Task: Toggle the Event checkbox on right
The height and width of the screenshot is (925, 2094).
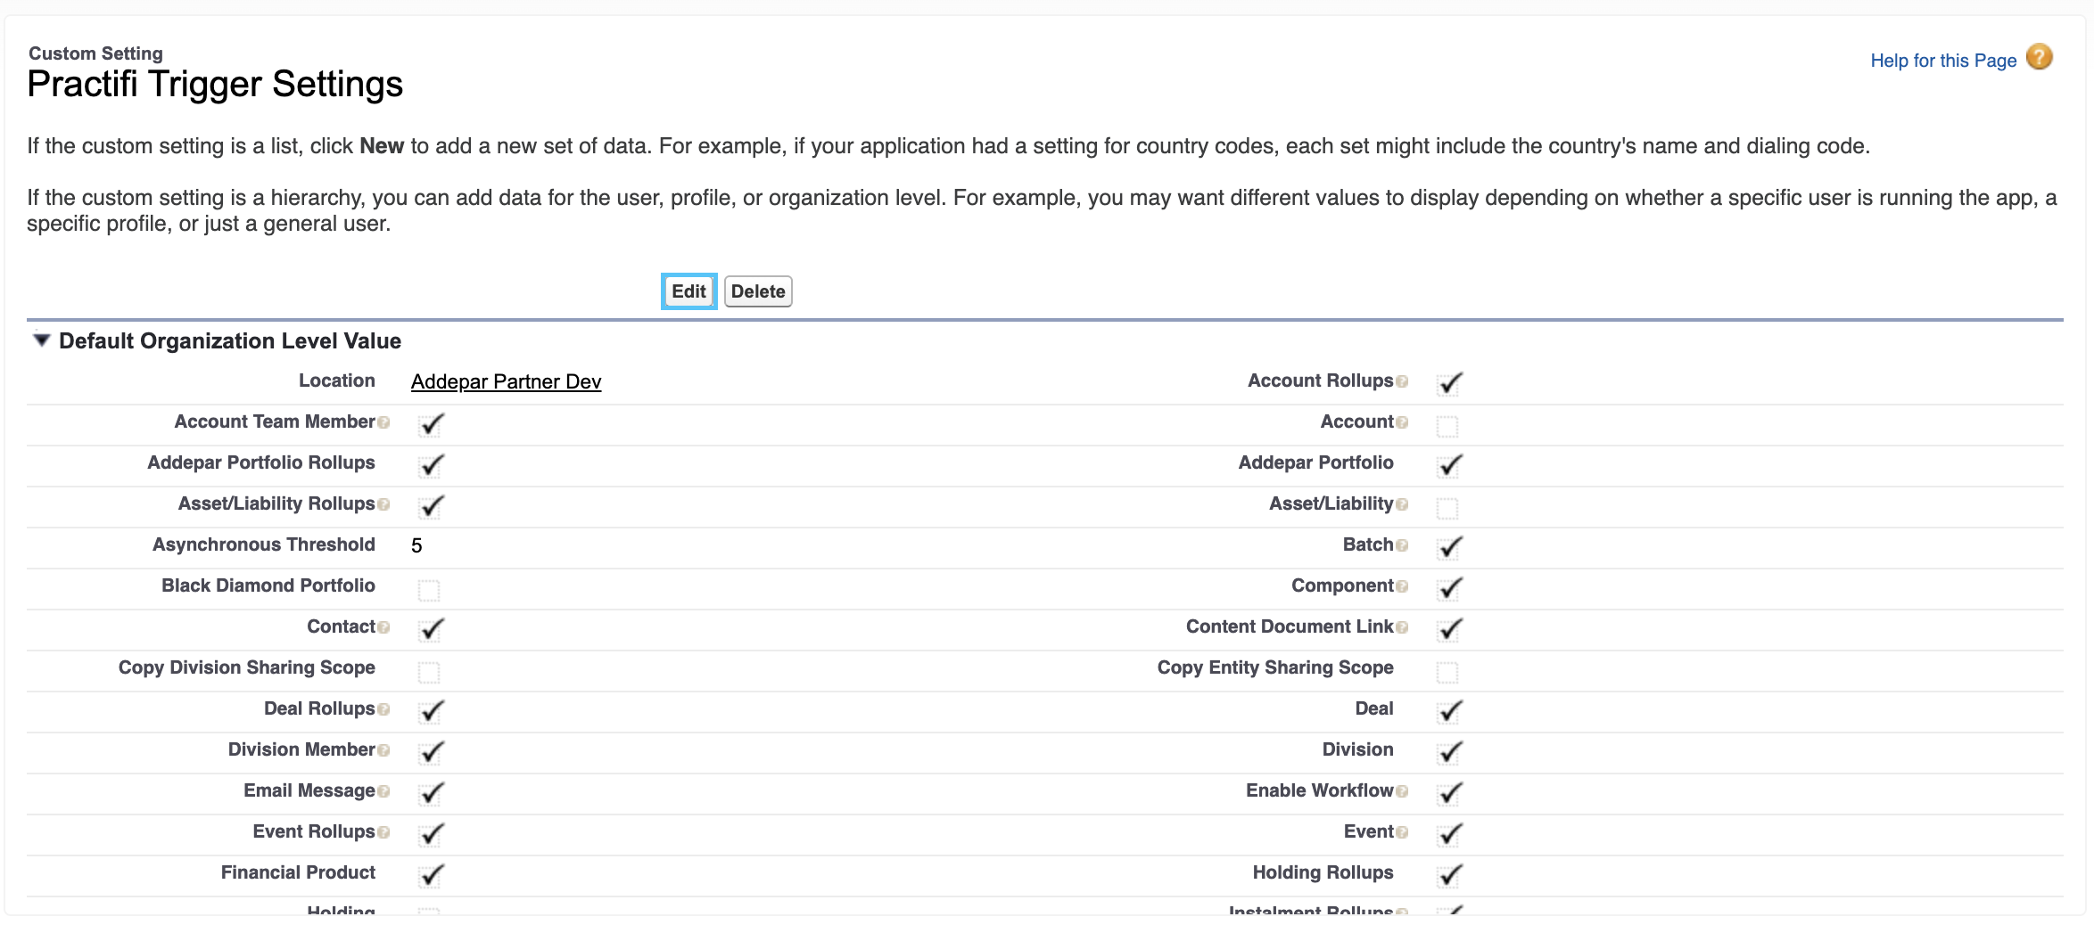Action: pyautogui.click(x=1449, y=834)
